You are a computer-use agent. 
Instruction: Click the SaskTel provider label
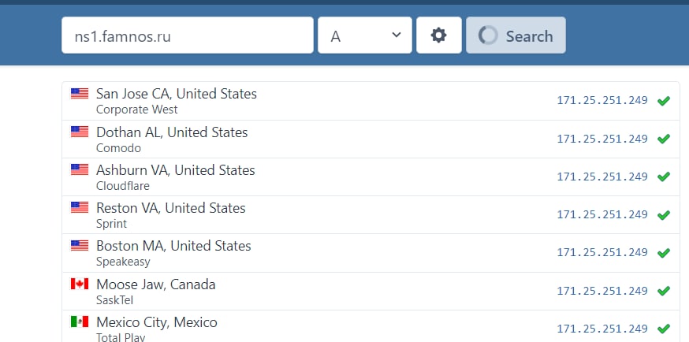[x=114, y=300]
